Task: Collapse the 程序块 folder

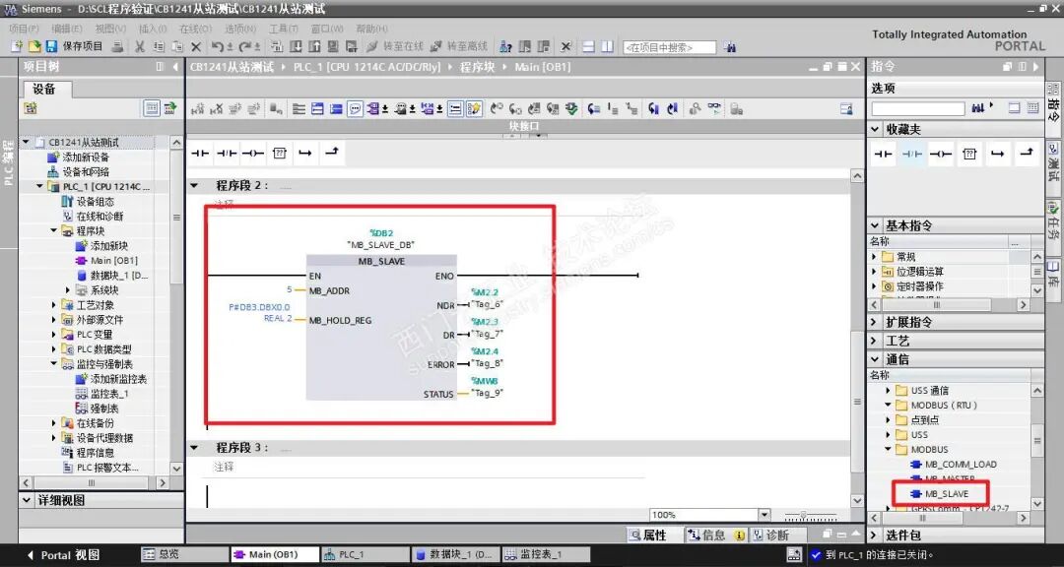Action: (x=53, y=230)
